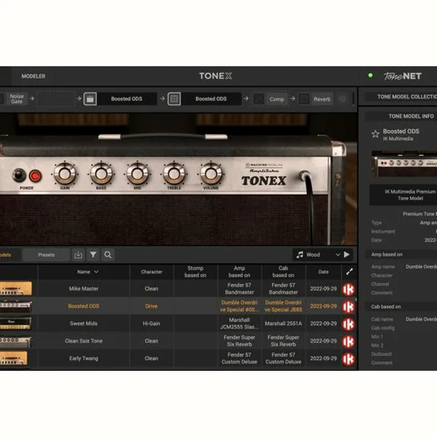Click the import download icon
The width and height of the screenshot is (437, 437).
(x=78, y=255)
